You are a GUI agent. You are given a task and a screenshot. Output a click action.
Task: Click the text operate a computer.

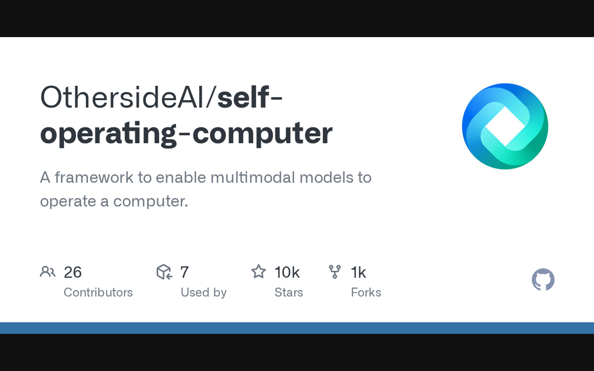point(114,201)
